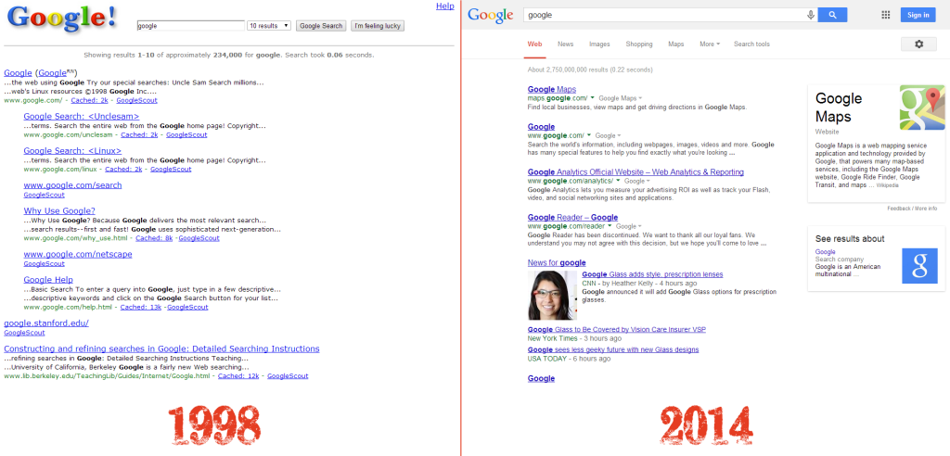This screenshot has width=950, height=456.
Task: Open the '10 results' dropdown
Action: [269, 26]
